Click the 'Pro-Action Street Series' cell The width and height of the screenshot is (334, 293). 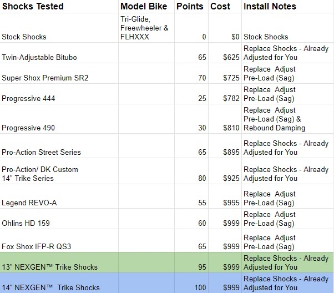click(x=59, y=146)
